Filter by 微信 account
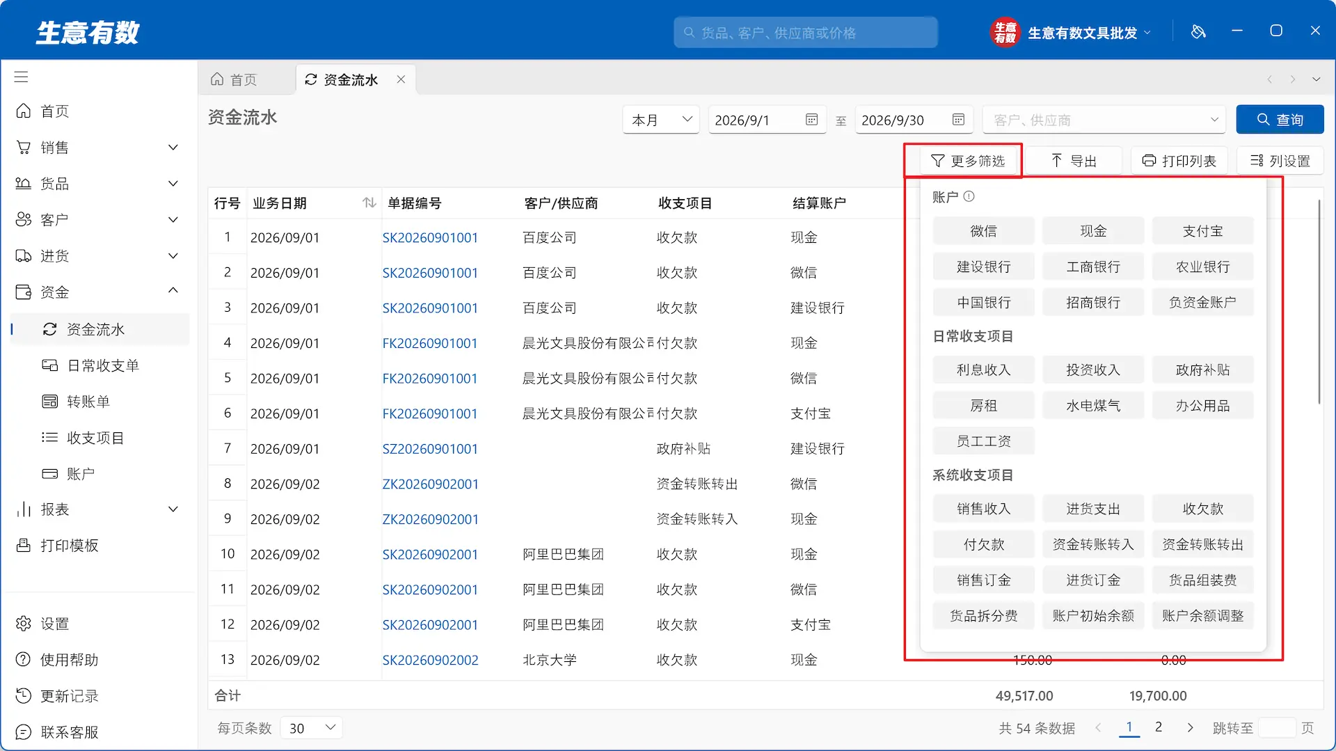Screen dimensions: 1336x751 [x=983, y=231]
